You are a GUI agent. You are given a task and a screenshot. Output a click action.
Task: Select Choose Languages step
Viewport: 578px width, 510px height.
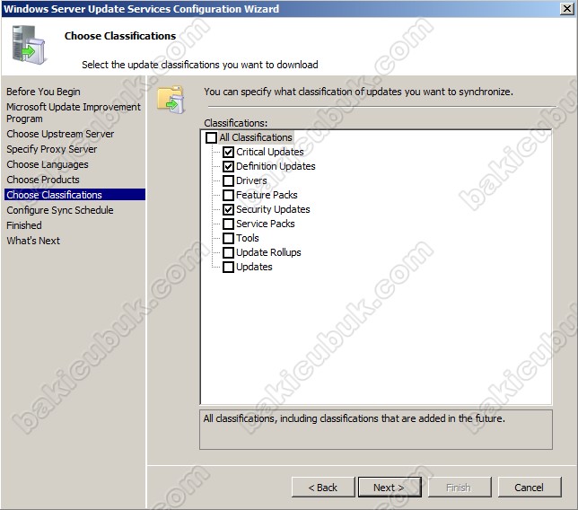pyautogui.click(x=48, y=164)
